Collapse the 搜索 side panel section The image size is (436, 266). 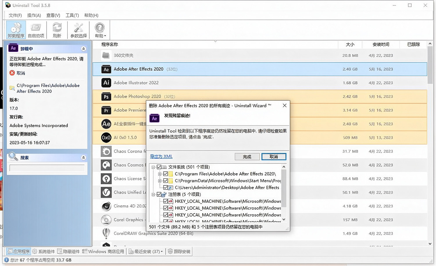[x=83, y=158]
